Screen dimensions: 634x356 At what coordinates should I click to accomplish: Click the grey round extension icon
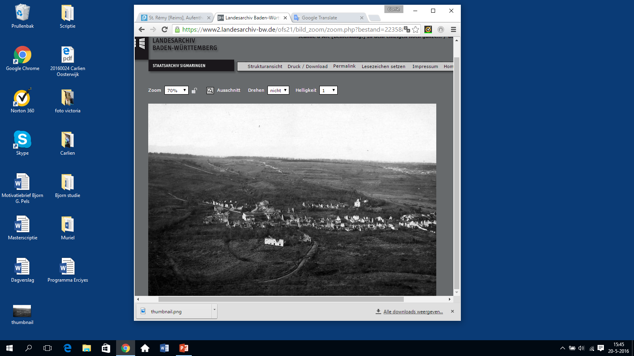441,29
